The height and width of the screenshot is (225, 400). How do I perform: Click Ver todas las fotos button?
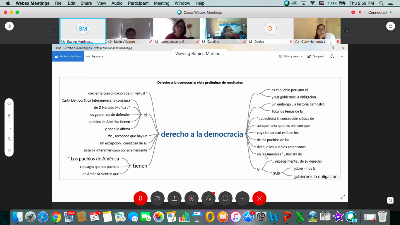68,56
